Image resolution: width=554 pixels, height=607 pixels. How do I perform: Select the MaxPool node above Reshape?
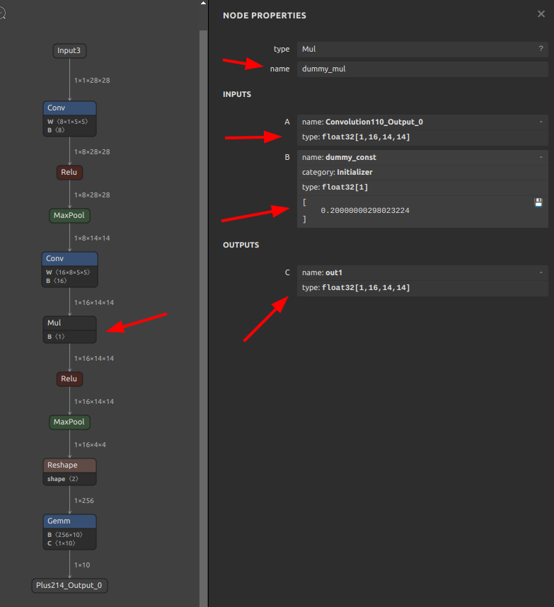tap(69, 422)
